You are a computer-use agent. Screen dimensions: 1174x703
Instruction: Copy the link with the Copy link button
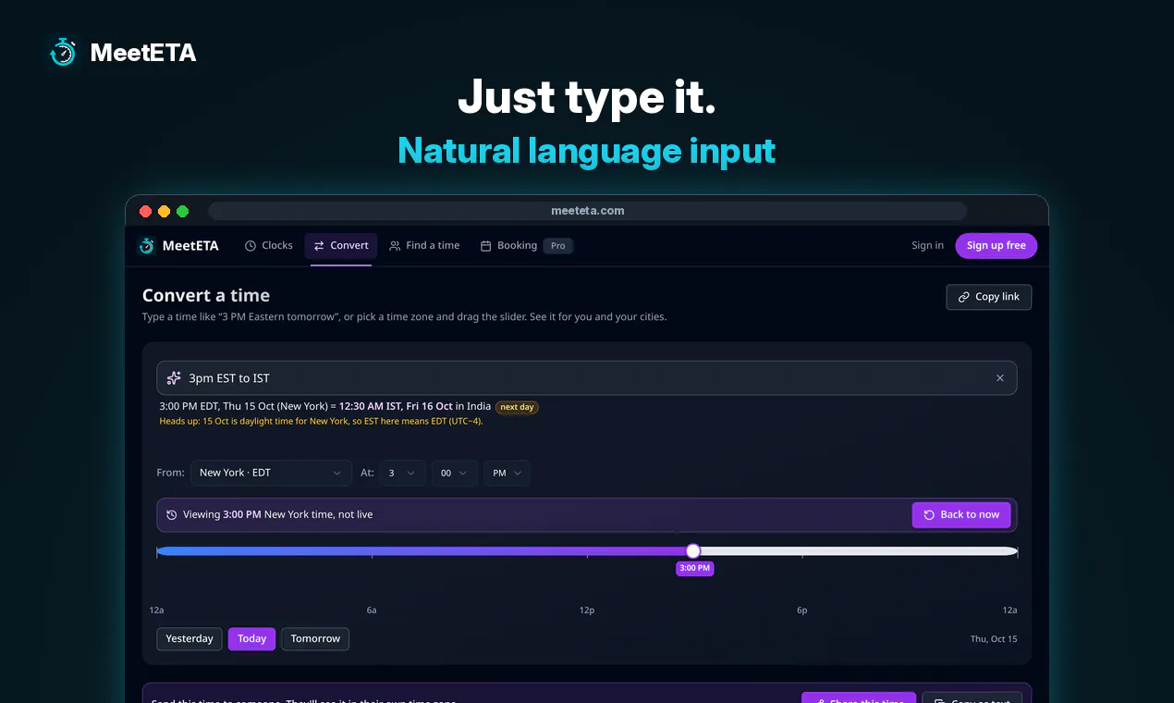point(989,297)
